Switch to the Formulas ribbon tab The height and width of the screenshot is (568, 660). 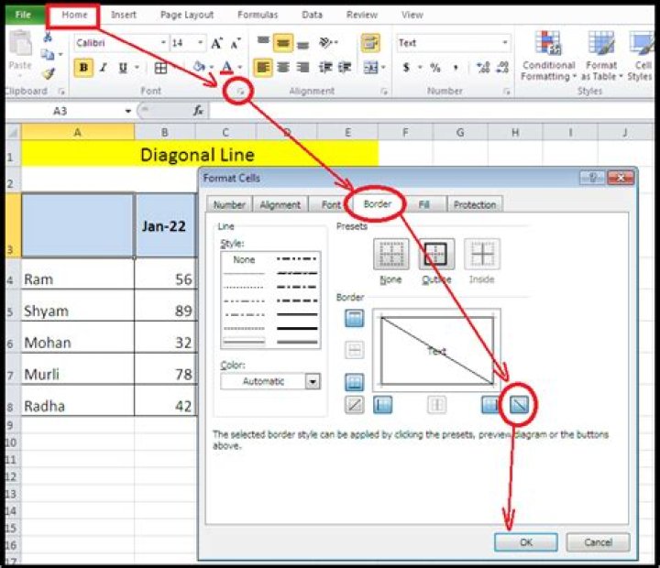tap(258, 15)
